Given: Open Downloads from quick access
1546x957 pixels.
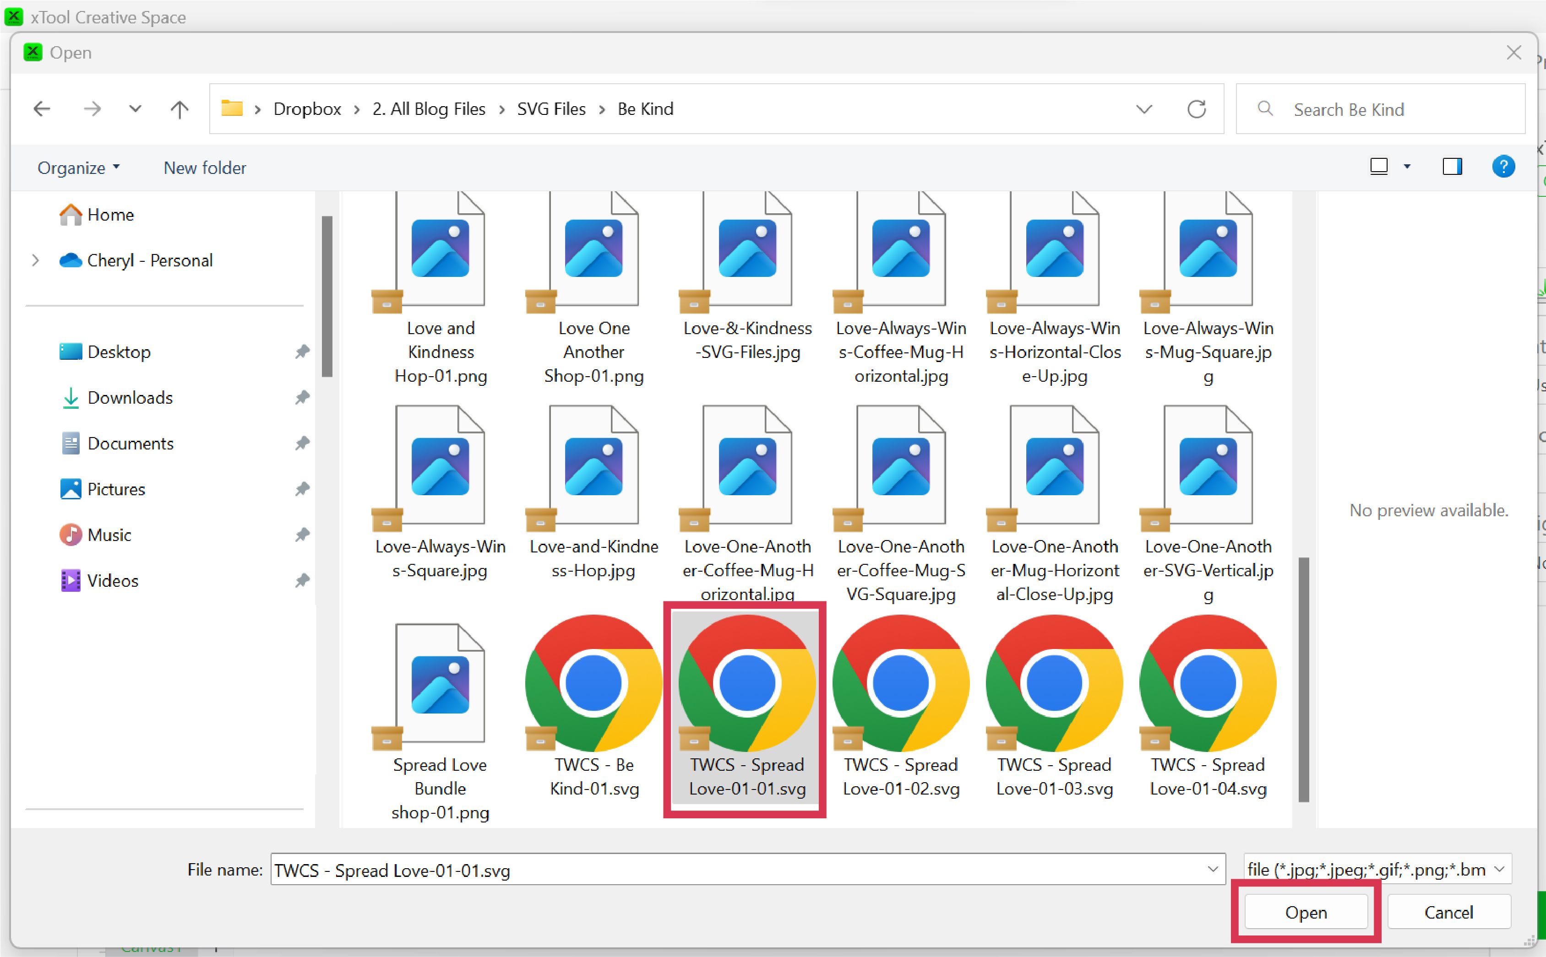Looking at the screenshot, I should pyautogui.click(x=116, y=397).
